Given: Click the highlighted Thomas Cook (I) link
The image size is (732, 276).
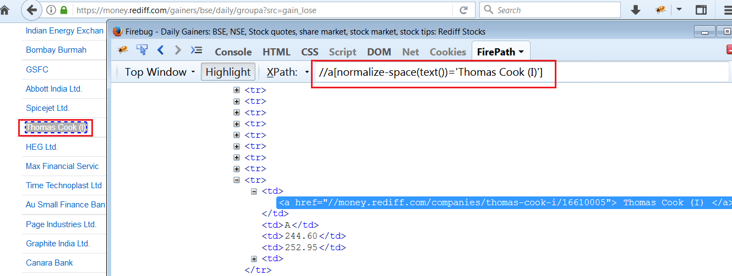Looking at the screenshot, I should [56, 128].
